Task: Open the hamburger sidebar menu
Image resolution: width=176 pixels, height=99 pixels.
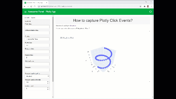Action: point(25,12)
